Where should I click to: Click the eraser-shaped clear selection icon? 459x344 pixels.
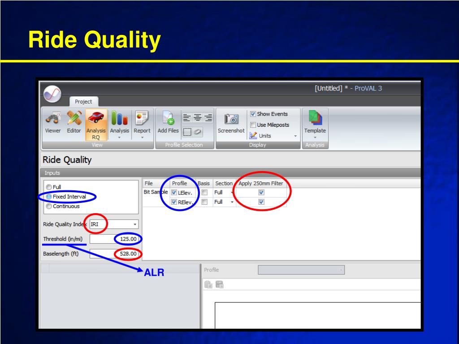click(198, 132)
